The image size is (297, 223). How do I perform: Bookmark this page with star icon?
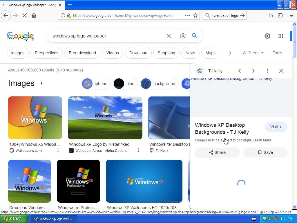tap(195, 16)
